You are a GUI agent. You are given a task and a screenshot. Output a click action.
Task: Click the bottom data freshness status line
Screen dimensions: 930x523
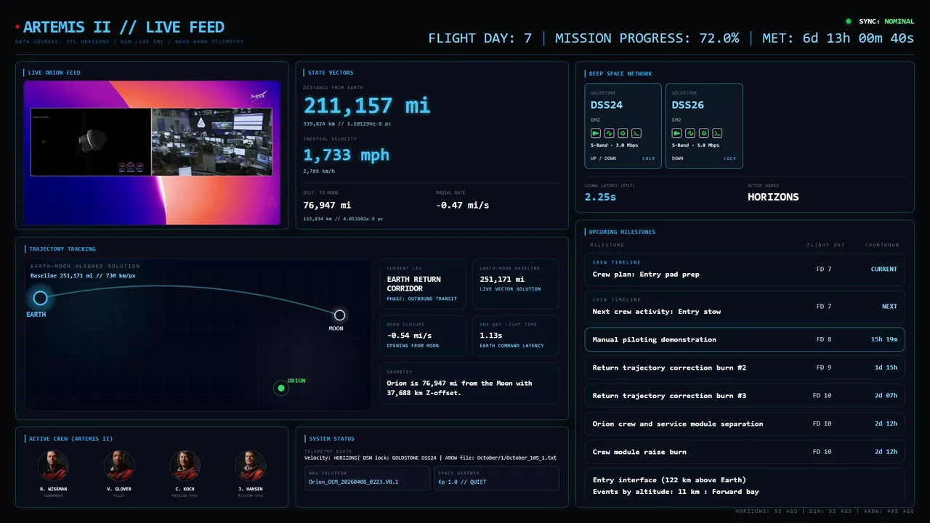825,511
